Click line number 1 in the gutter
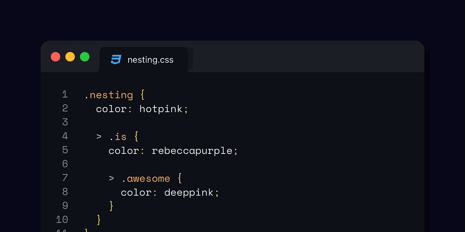Viewport: 465px width, 232px height. coord(65,94)
